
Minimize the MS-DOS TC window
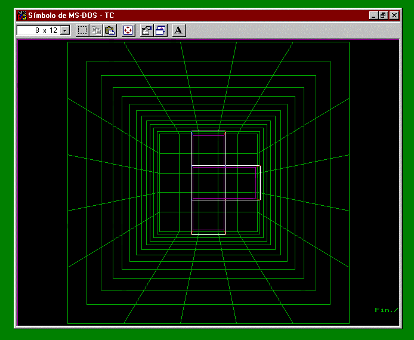click(373, 16)
